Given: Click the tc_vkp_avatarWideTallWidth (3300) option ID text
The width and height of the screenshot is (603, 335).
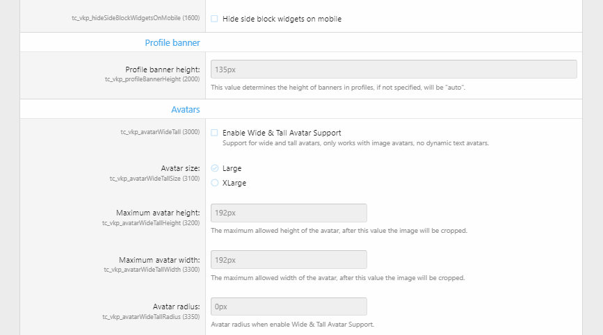Looking at the screenshot, I should [152, 270].
